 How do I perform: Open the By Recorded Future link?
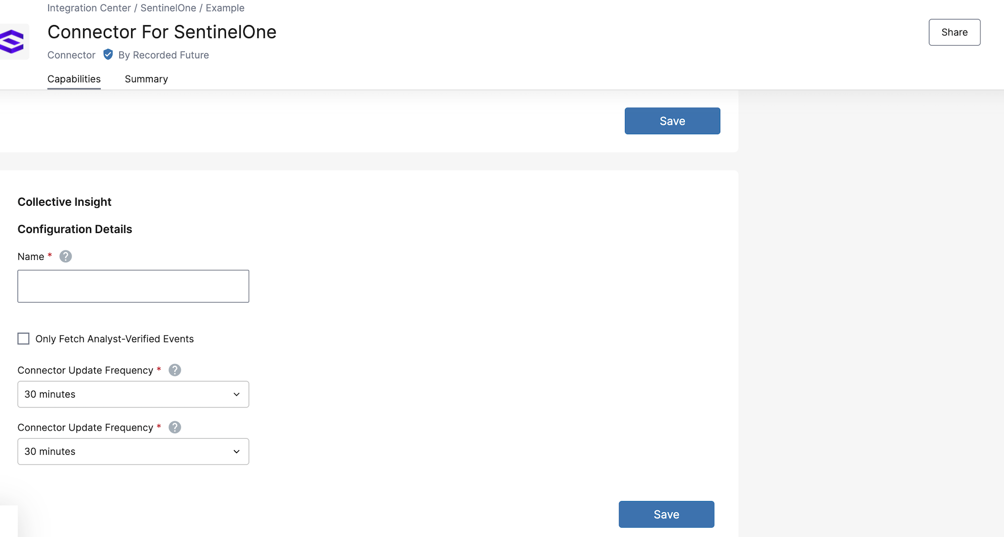(164, 55)
